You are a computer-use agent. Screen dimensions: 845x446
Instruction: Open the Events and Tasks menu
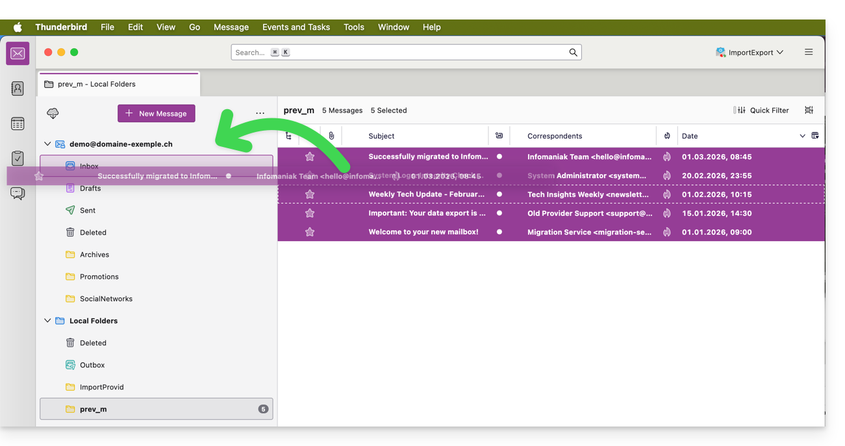296,27
